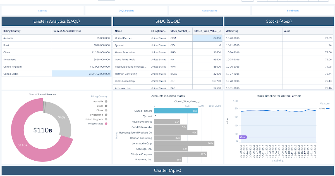Click the Plasmosis, Inc. 35k bar
The width and height of the screenshot is (335, 176).
click(x=168, y=160)
